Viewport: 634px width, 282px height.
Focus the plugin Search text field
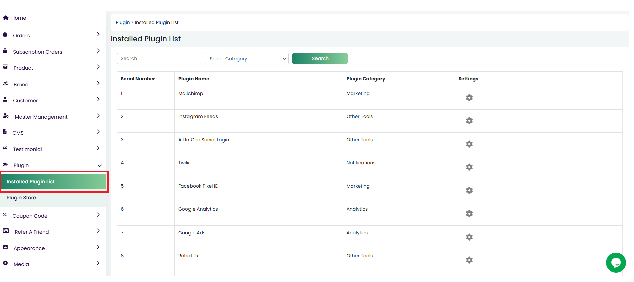coord(159,59)
